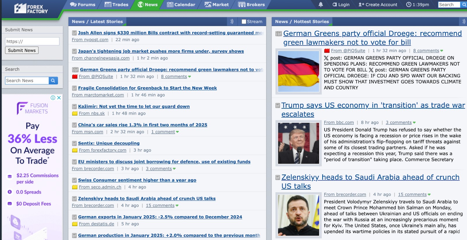Open the Brokers tab
The image size is (467, 240).
coord(251,5)
